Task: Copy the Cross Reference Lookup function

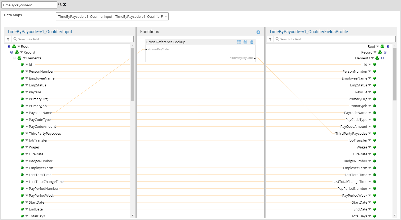Action: tap(245, 42)
